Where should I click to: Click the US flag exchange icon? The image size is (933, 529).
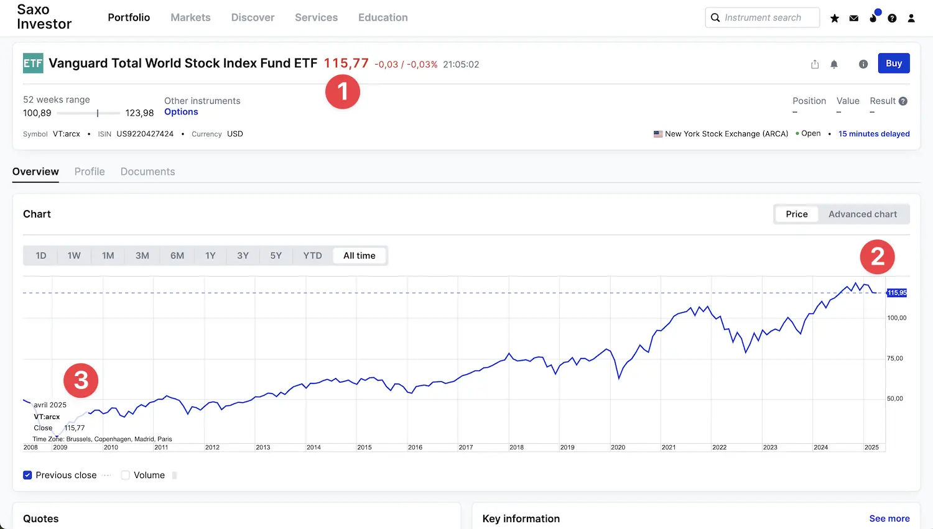tap(658, 134)
